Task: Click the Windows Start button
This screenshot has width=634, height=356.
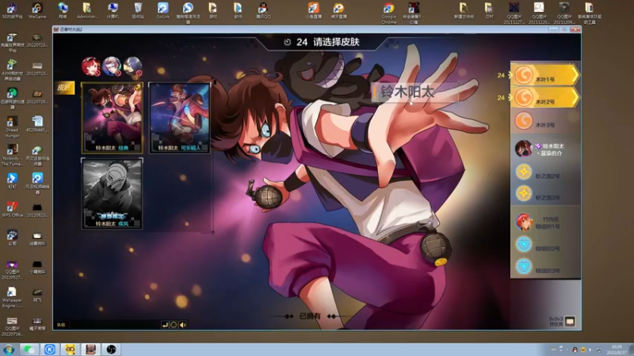Action: click(9, 349)
